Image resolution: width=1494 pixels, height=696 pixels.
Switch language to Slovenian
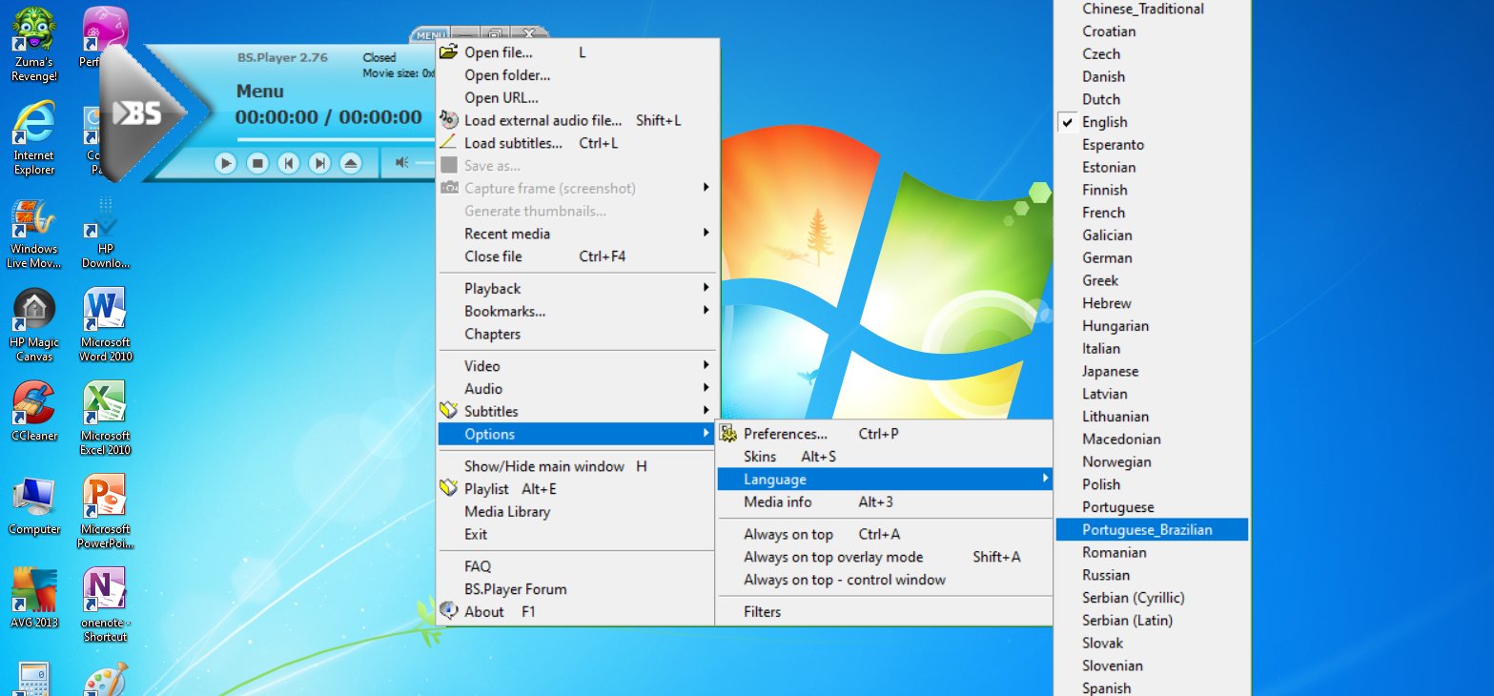point(1152,665)
